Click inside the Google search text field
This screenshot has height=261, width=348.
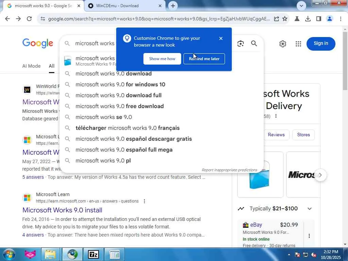[x=95, y=43]
